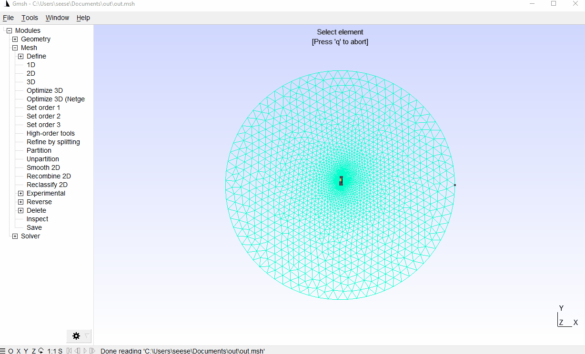Expand the Experimental tree node
The height and width of the screenshot is (354, 585).
tap(20, 193)
